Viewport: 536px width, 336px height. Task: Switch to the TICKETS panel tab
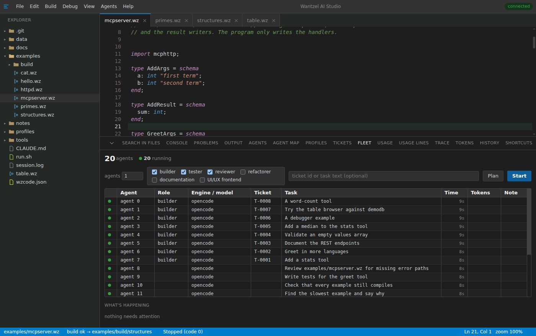click(x=342, y=143)
